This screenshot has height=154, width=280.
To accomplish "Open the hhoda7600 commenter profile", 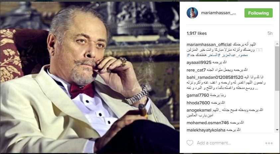I will (x=198, y=103).
